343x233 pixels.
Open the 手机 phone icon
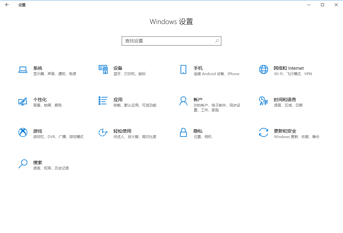point(183,69)
